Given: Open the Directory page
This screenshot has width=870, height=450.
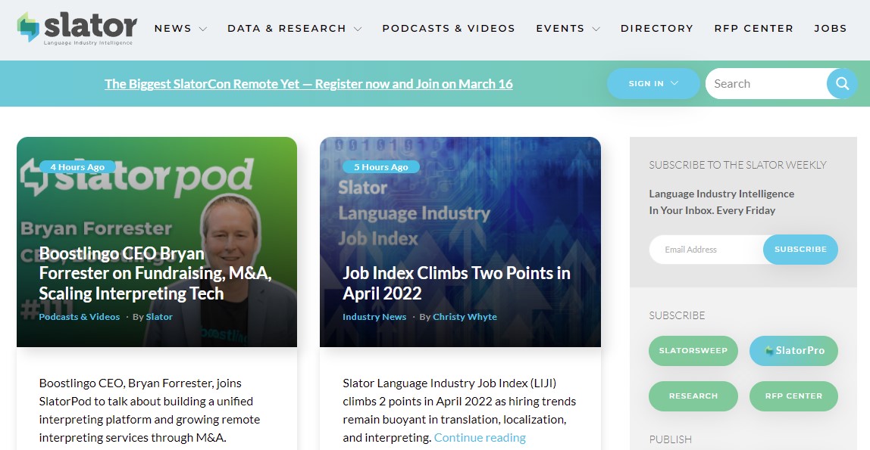Looking at the screenshot, I should [657, 28].
